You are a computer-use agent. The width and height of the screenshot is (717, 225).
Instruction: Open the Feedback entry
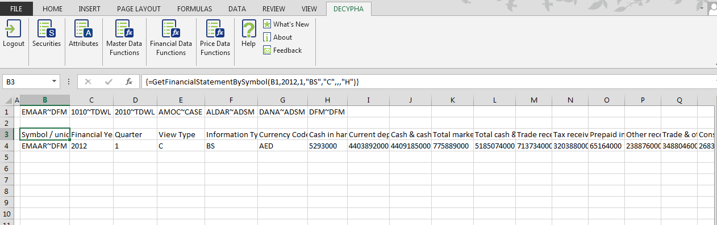click(x=282, y=50)
